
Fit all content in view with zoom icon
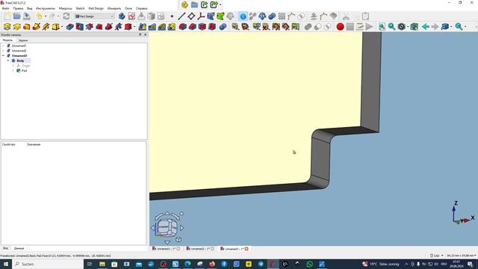tap(382, 27)
